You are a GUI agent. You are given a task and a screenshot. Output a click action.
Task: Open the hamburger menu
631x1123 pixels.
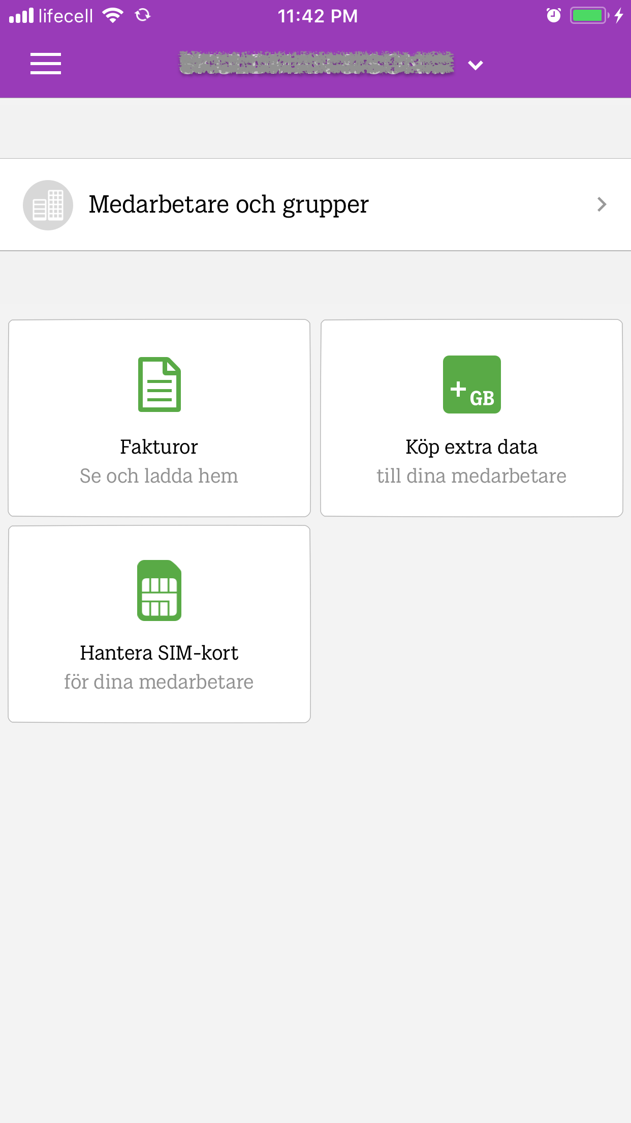click(x=46, y=64)
